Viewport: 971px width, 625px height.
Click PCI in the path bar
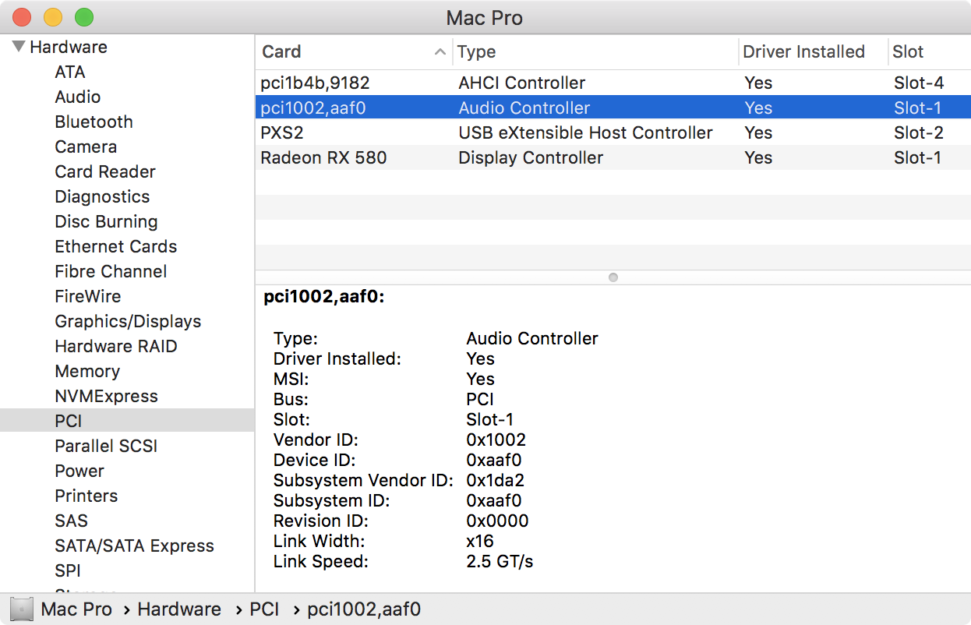point(264,609)
